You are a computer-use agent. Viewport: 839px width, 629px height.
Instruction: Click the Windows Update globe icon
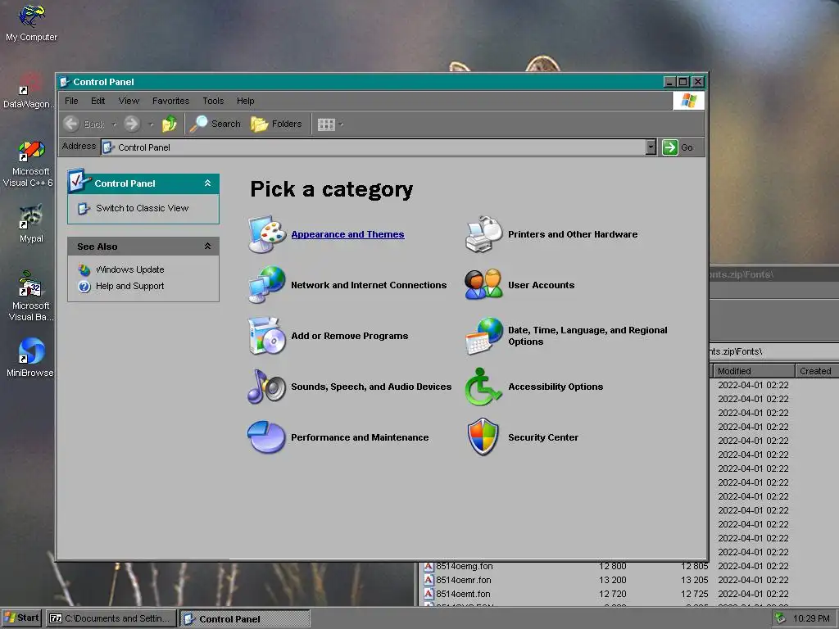pos(84,269)
